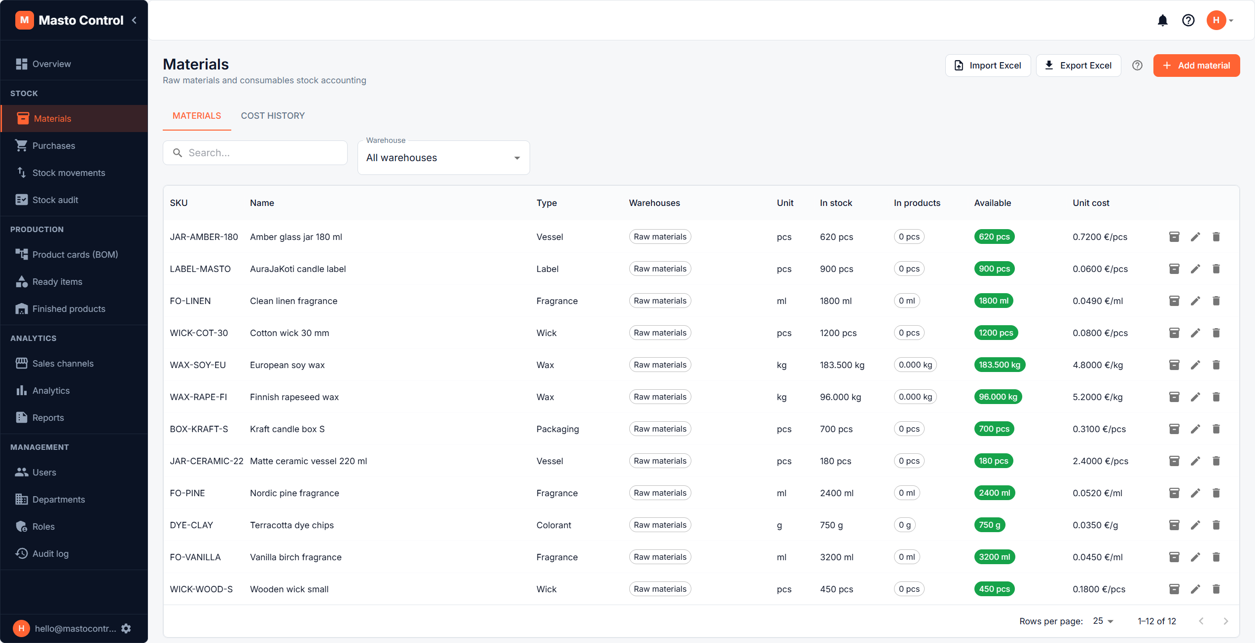The height and width of the screenshot is (643, 1255).
Task: Edit AuraJaKoti candle label row
Action: [x=1195, y=269]
